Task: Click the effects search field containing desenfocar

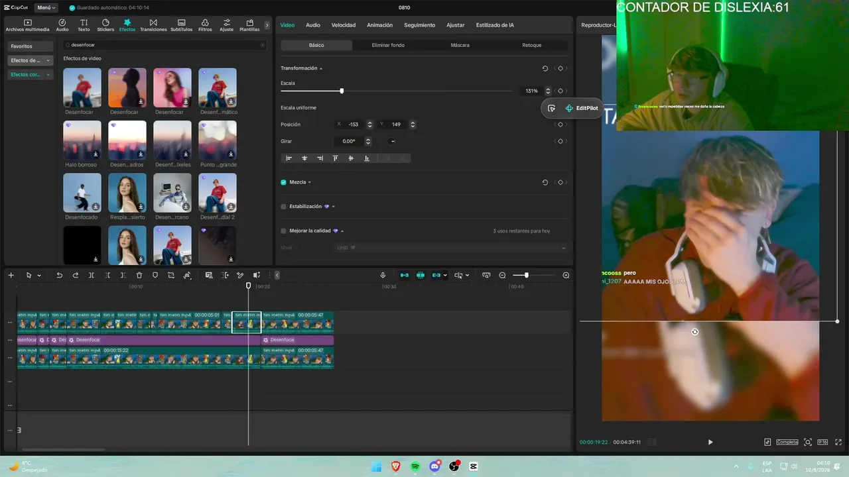Action: point(164,45)
